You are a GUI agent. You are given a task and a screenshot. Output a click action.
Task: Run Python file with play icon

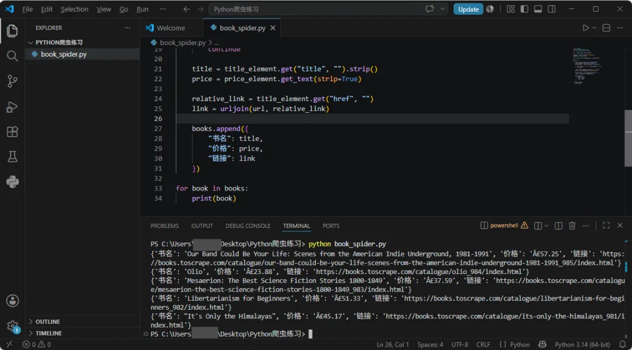585,28
